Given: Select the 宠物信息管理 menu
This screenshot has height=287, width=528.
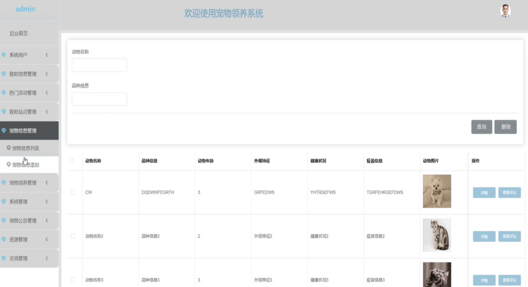Looking at the screenshot, I should pos(29,131).
